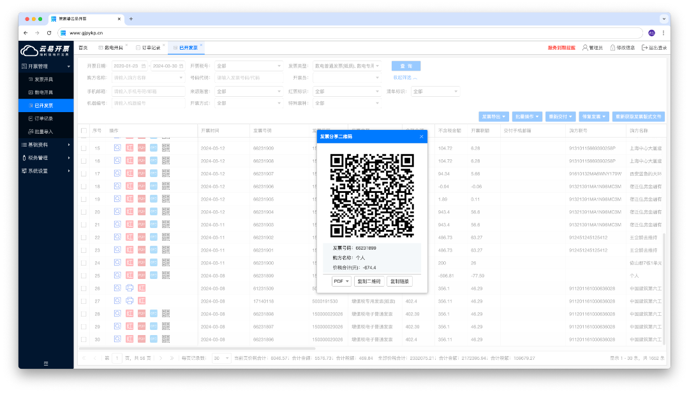The width and height of the screenshot is (689, 393).
Task: Click the PDF icon in row 28
Action: (x=142, y=313)
